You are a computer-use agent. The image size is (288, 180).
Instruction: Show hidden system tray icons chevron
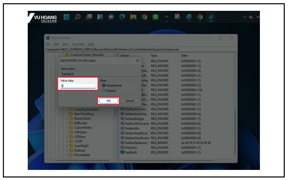245,17
